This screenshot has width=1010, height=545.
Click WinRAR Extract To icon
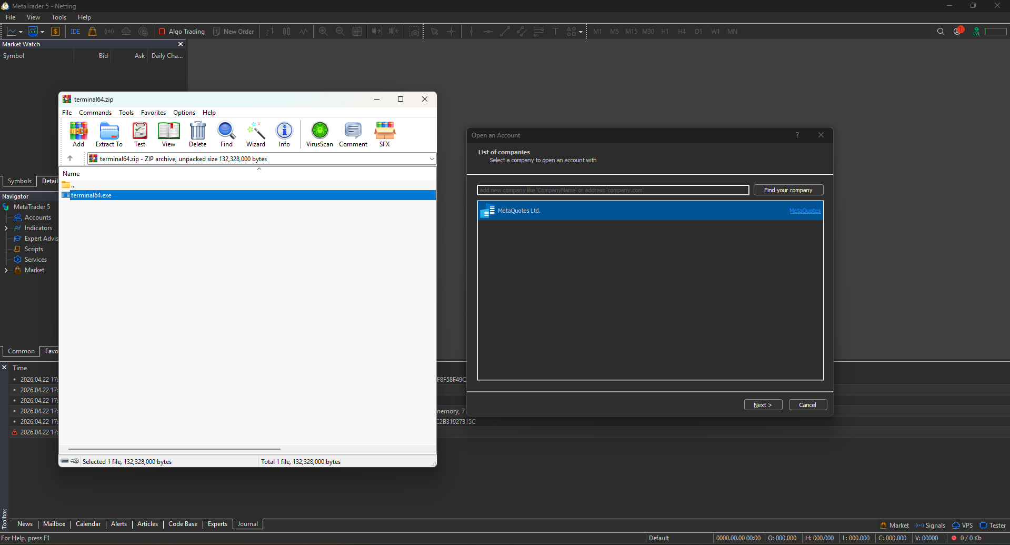109,134
